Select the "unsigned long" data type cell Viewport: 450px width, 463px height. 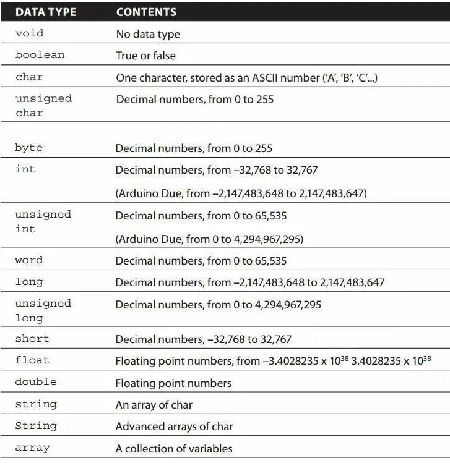[x=43, y=310]
